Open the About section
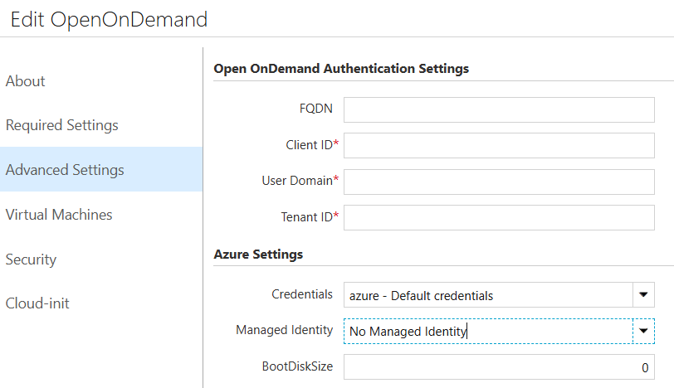Screen dimensions: 674x388 click(x=26, y=81)
